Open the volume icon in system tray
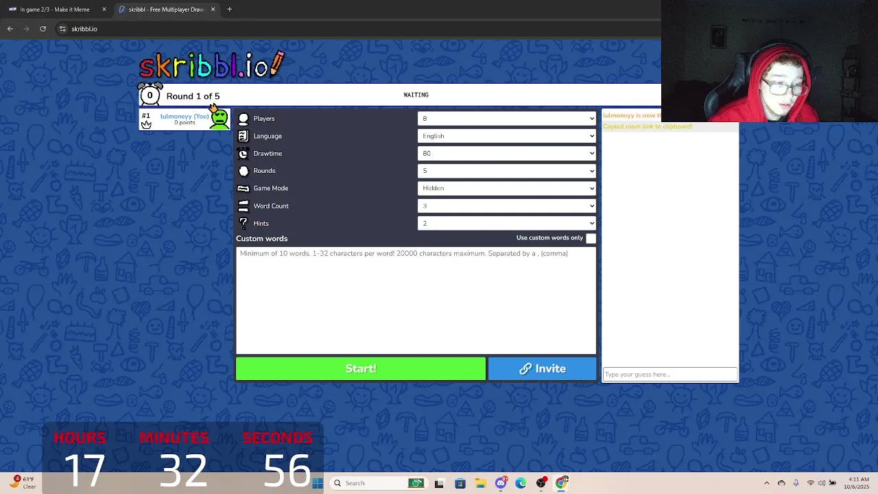 click(821, 483)
